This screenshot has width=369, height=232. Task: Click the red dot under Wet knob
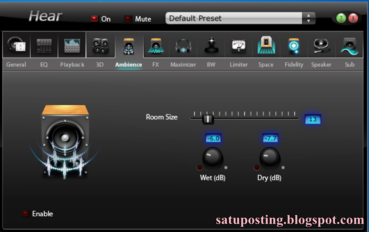click(199, 168)
